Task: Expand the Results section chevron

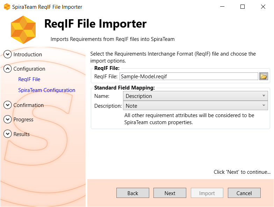Action: pos(7,134)
